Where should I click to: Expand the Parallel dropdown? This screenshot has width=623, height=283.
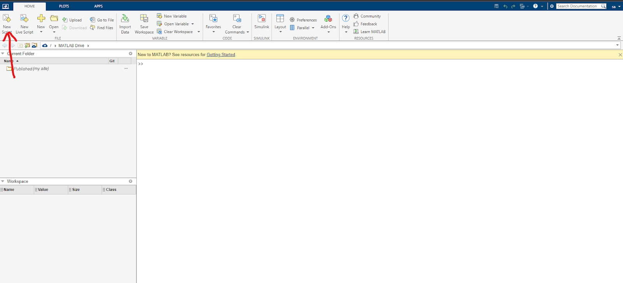click(313, 28)
